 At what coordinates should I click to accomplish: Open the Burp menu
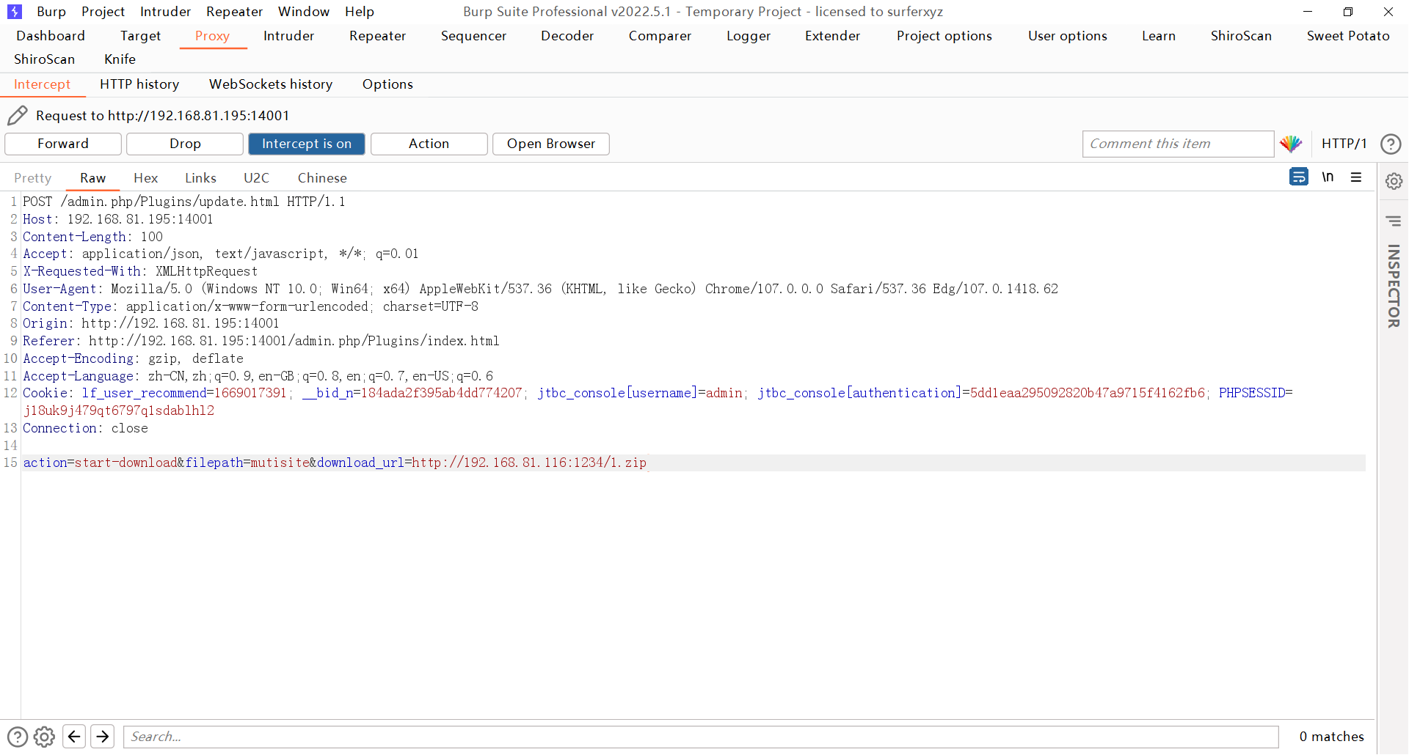pyautogui.click(x=51, y=12)
